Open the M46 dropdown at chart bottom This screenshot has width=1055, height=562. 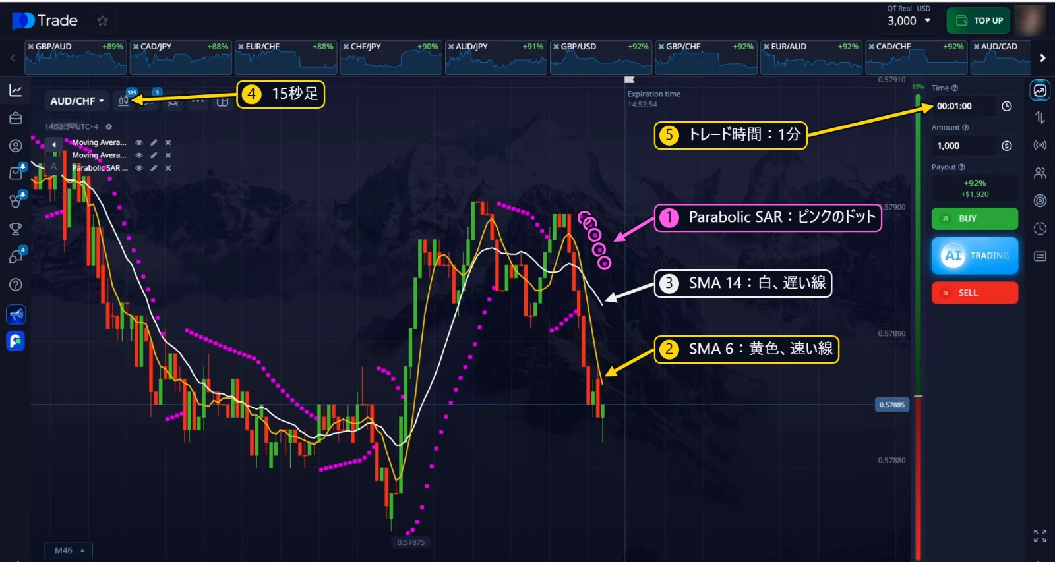(x=69, y=550)
